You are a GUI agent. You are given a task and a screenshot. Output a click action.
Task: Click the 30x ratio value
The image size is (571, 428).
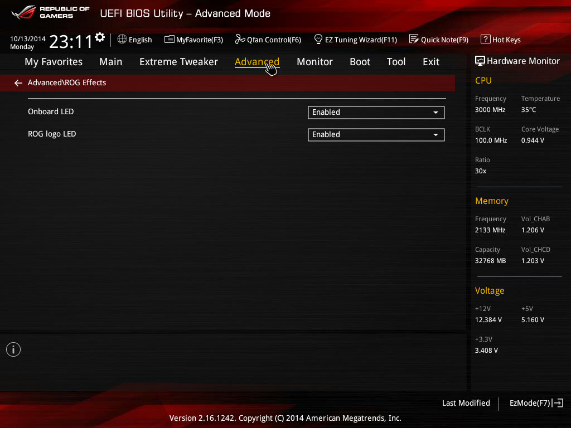click(480, 171)
